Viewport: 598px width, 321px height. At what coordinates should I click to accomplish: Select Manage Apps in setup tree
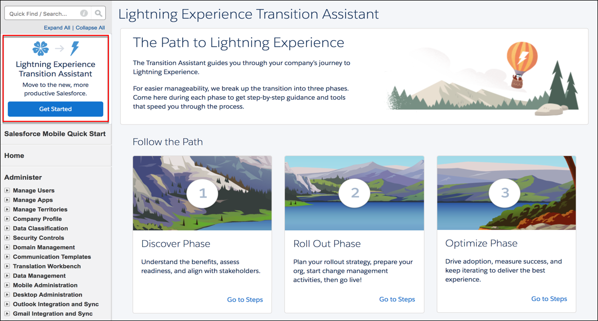(33, 200)
